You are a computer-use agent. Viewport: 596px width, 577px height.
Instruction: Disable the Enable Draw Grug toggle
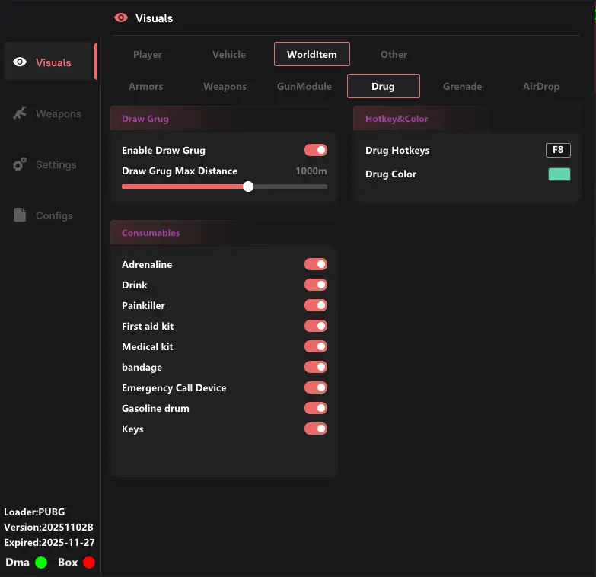click(x=316, y=151)
